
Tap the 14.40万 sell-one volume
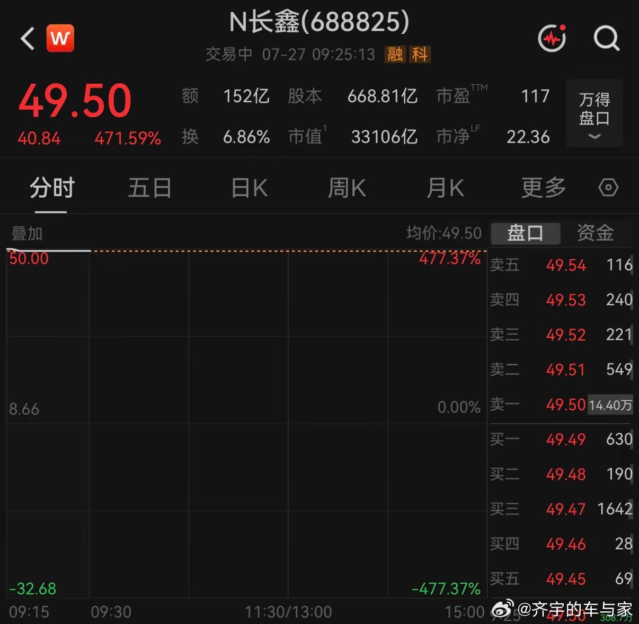[x=610, y=406]
